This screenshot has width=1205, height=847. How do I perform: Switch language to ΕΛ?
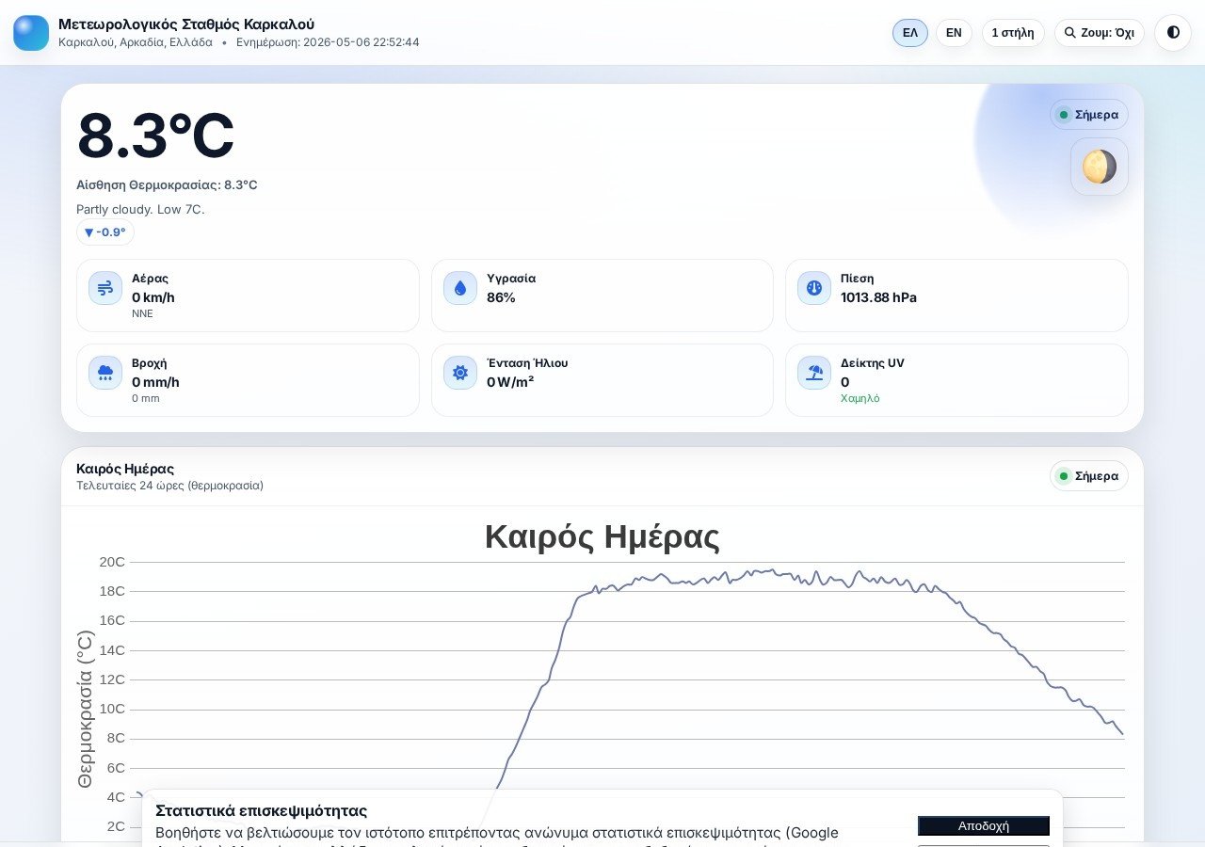[910, 33]
